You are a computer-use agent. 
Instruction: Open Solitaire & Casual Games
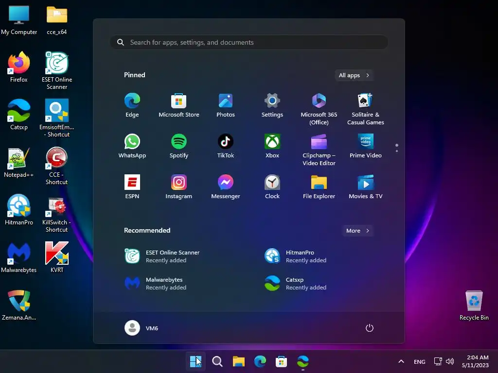(x=366, y=109)
